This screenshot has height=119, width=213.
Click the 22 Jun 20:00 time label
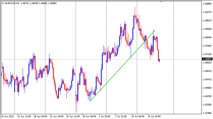(x=57, y=116)
